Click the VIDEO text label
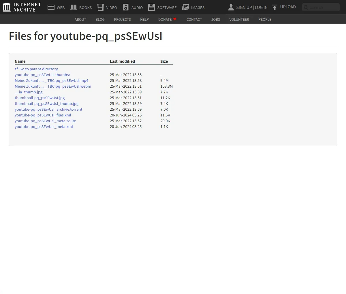 [x=112, y=7]
